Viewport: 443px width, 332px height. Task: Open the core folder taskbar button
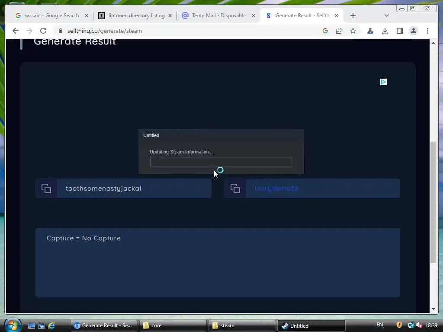pos(173,326)
